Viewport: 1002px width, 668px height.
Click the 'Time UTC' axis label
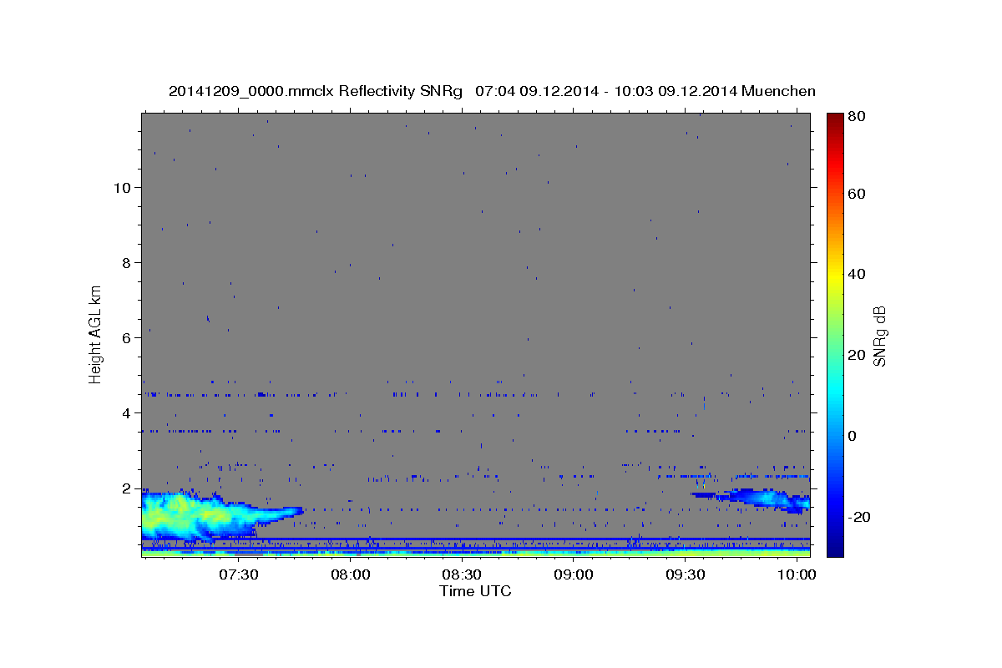475,591
